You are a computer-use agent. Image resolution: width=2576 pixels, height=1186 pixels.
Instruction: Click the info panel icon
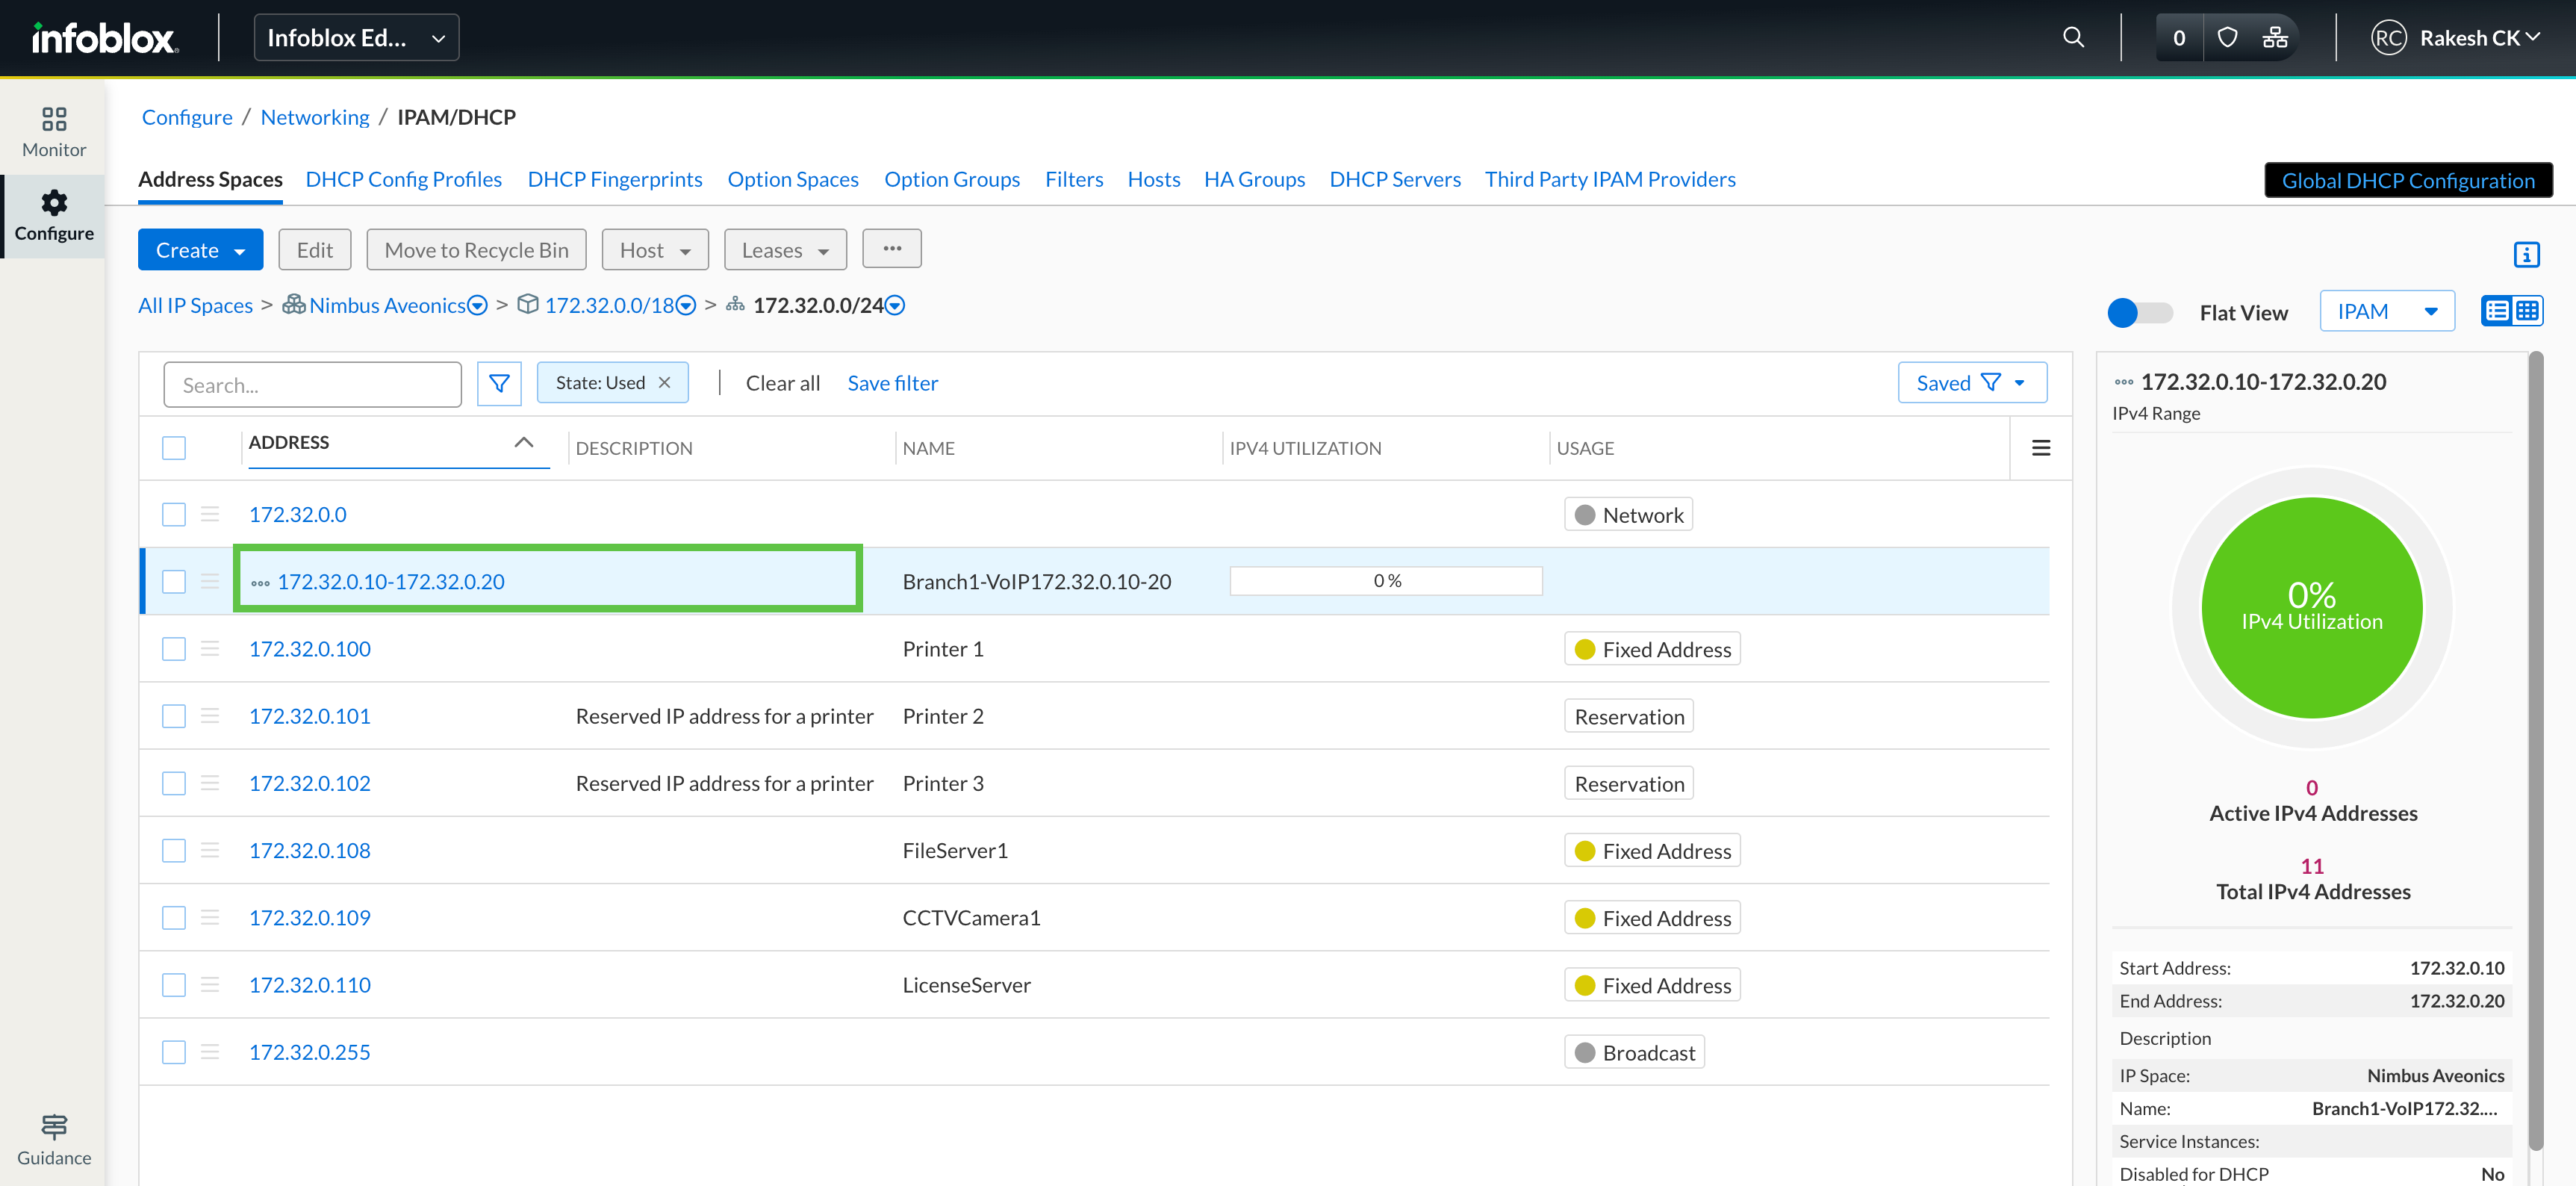2526,254
